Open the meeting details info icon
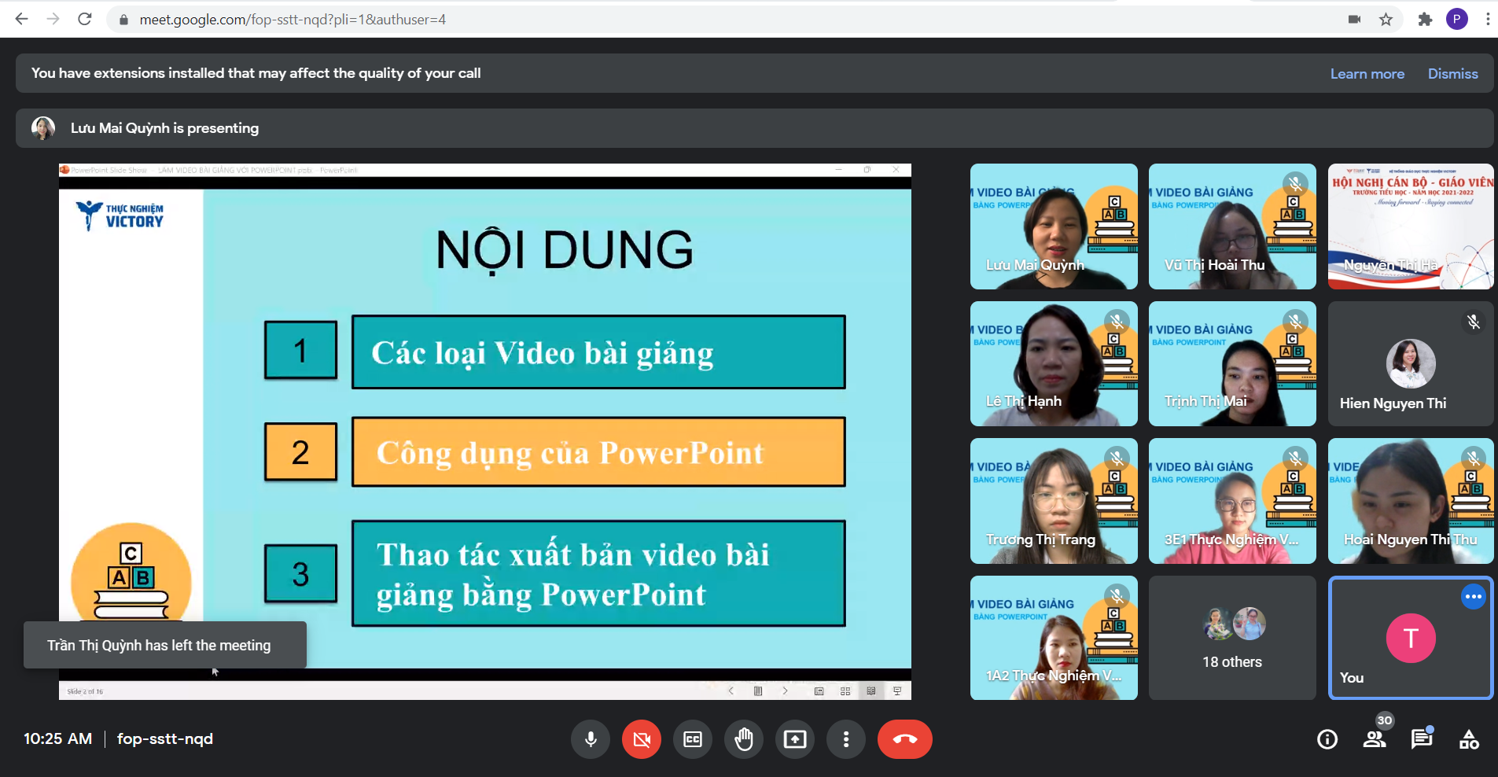 [x=1327, y=739]
